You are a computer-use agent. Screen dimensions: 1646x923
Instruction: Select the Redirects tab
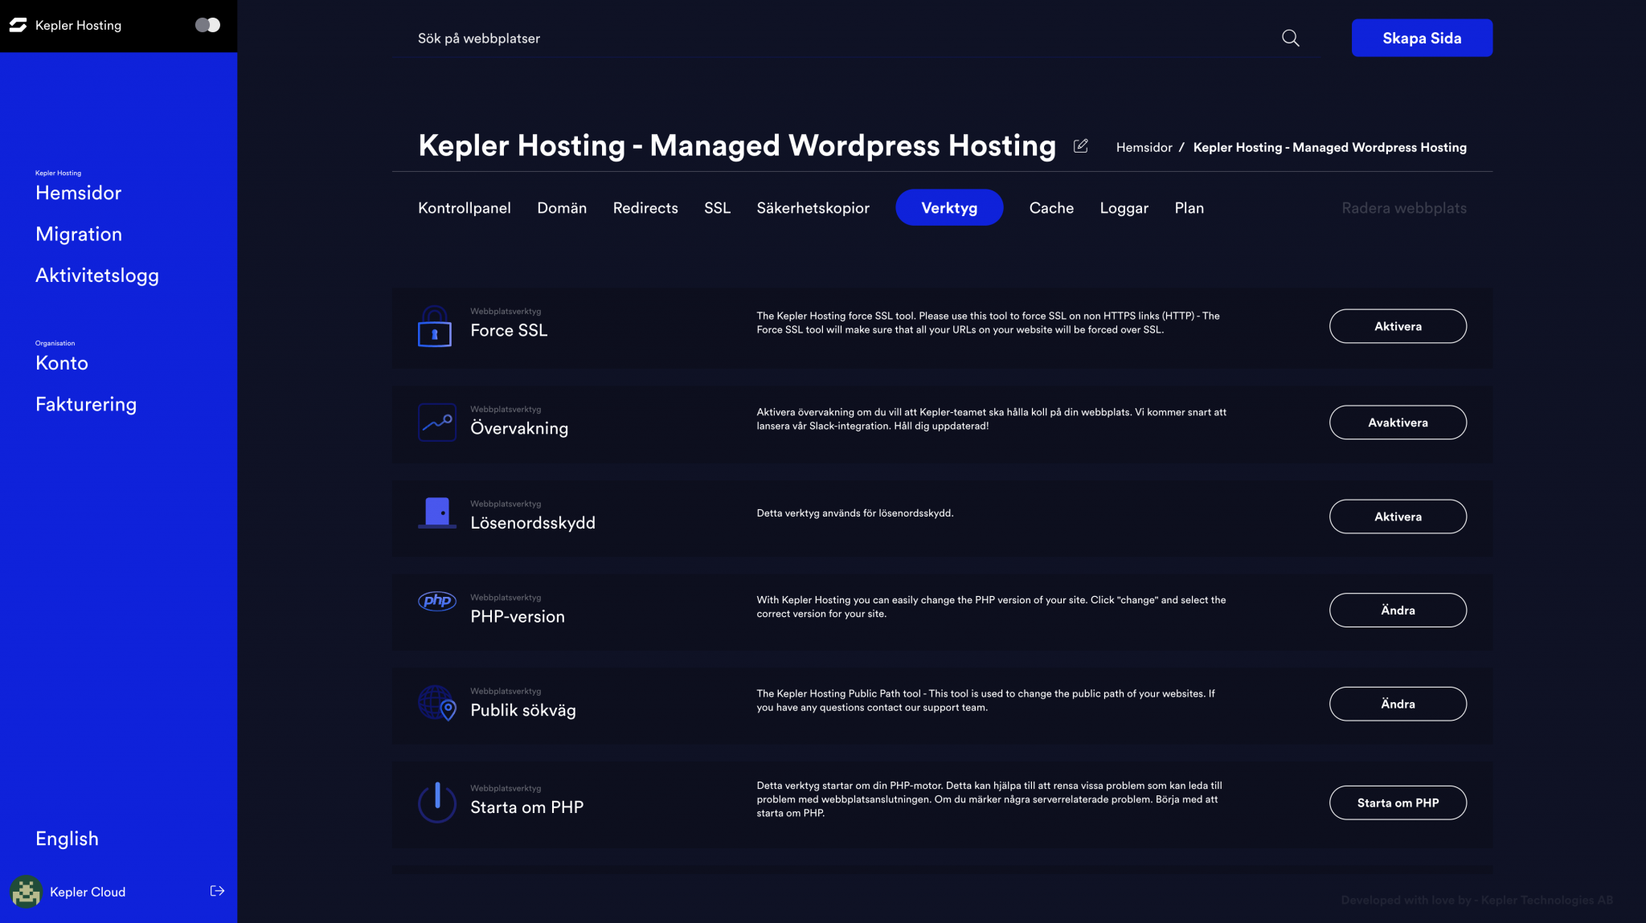click(x=645, y=207)
